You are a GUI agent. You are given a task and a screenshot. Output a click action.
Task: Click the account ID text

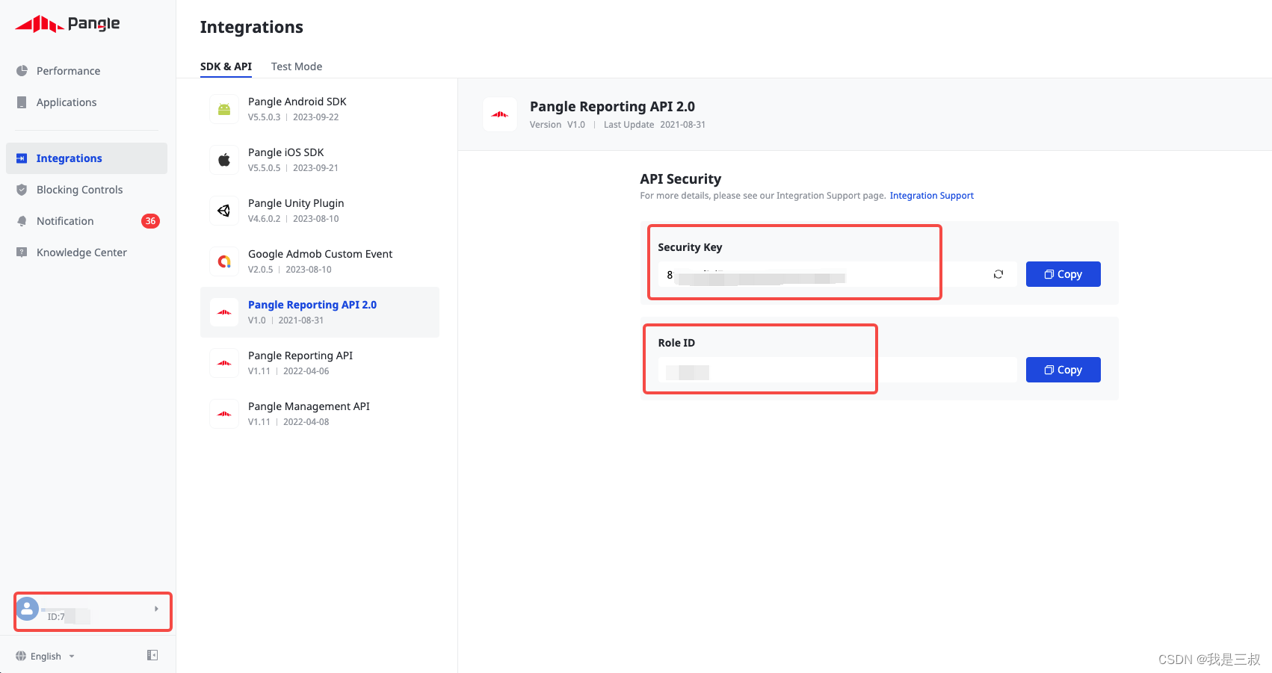click(x=67, y=617)
